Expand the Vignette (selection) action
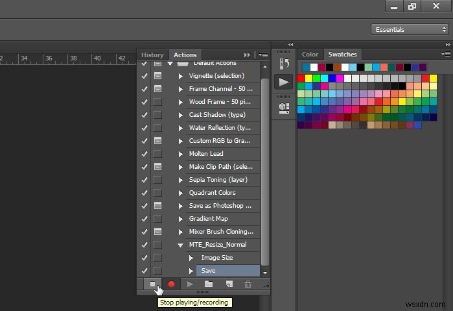 181,76
